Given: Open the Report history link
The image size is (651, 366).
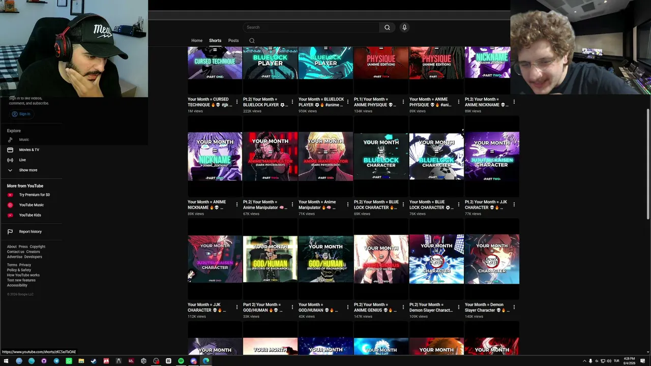Looking at the screenshot, I should [x=31, y=232].
